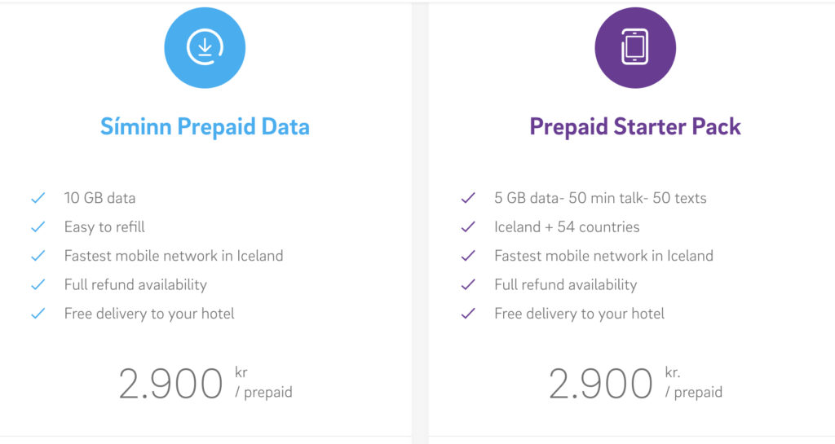Click the blue checkmark beside Easy to refill
Image resolution: width=835 pixels, height=444 pixels.
click(38, 227)
